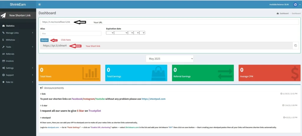
Task: Click the URL input with t.me link
Action: tap(170, 22)
